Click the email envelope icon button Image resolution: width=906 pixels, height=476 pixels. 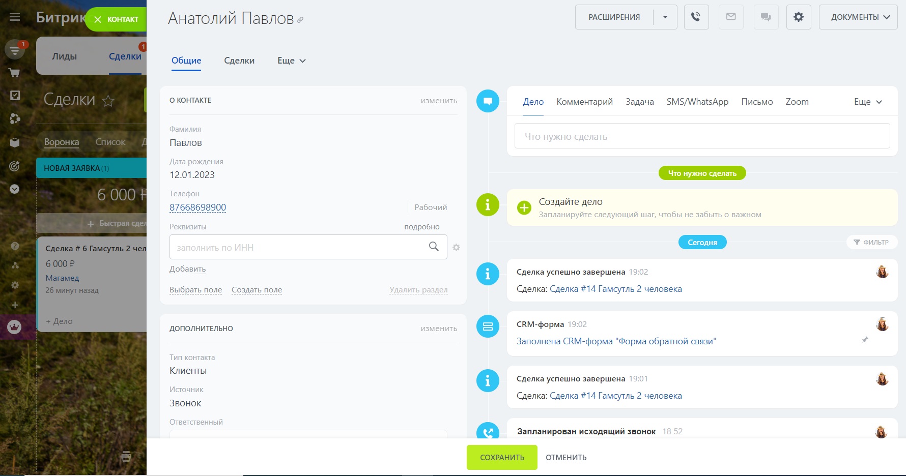click(x=731, y=17)
